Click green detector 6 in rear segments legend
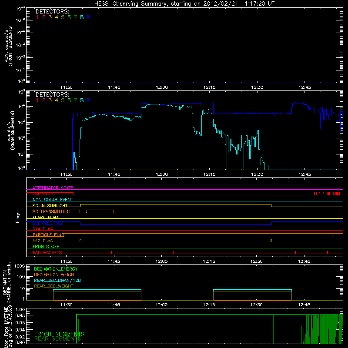Viewport: 348px width, 348px height. click(x=69, y=100)
